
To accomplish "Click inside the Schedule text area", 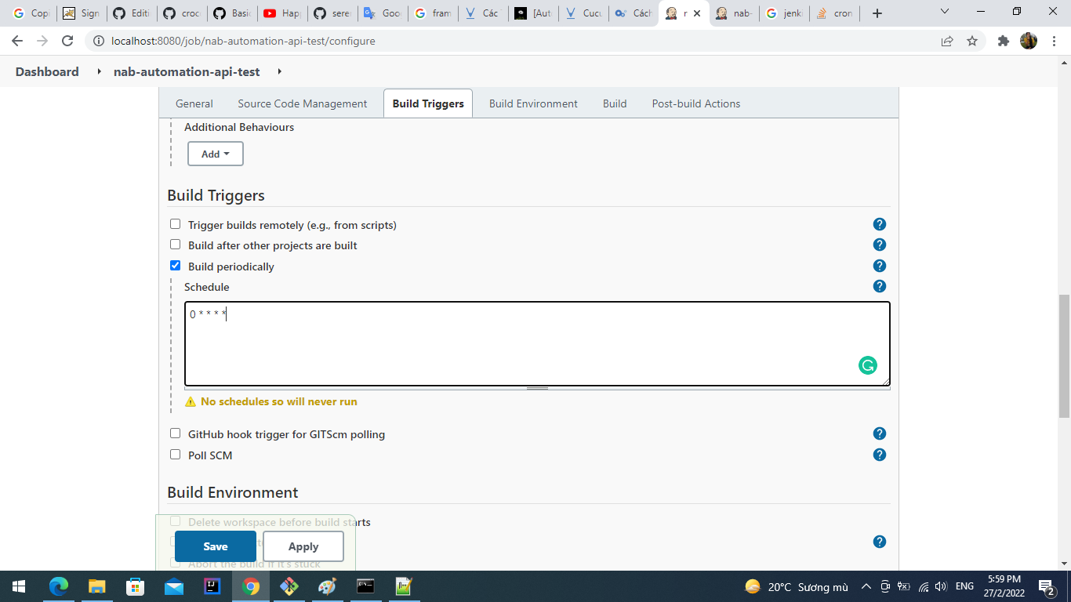I will [x=537, y=343].
